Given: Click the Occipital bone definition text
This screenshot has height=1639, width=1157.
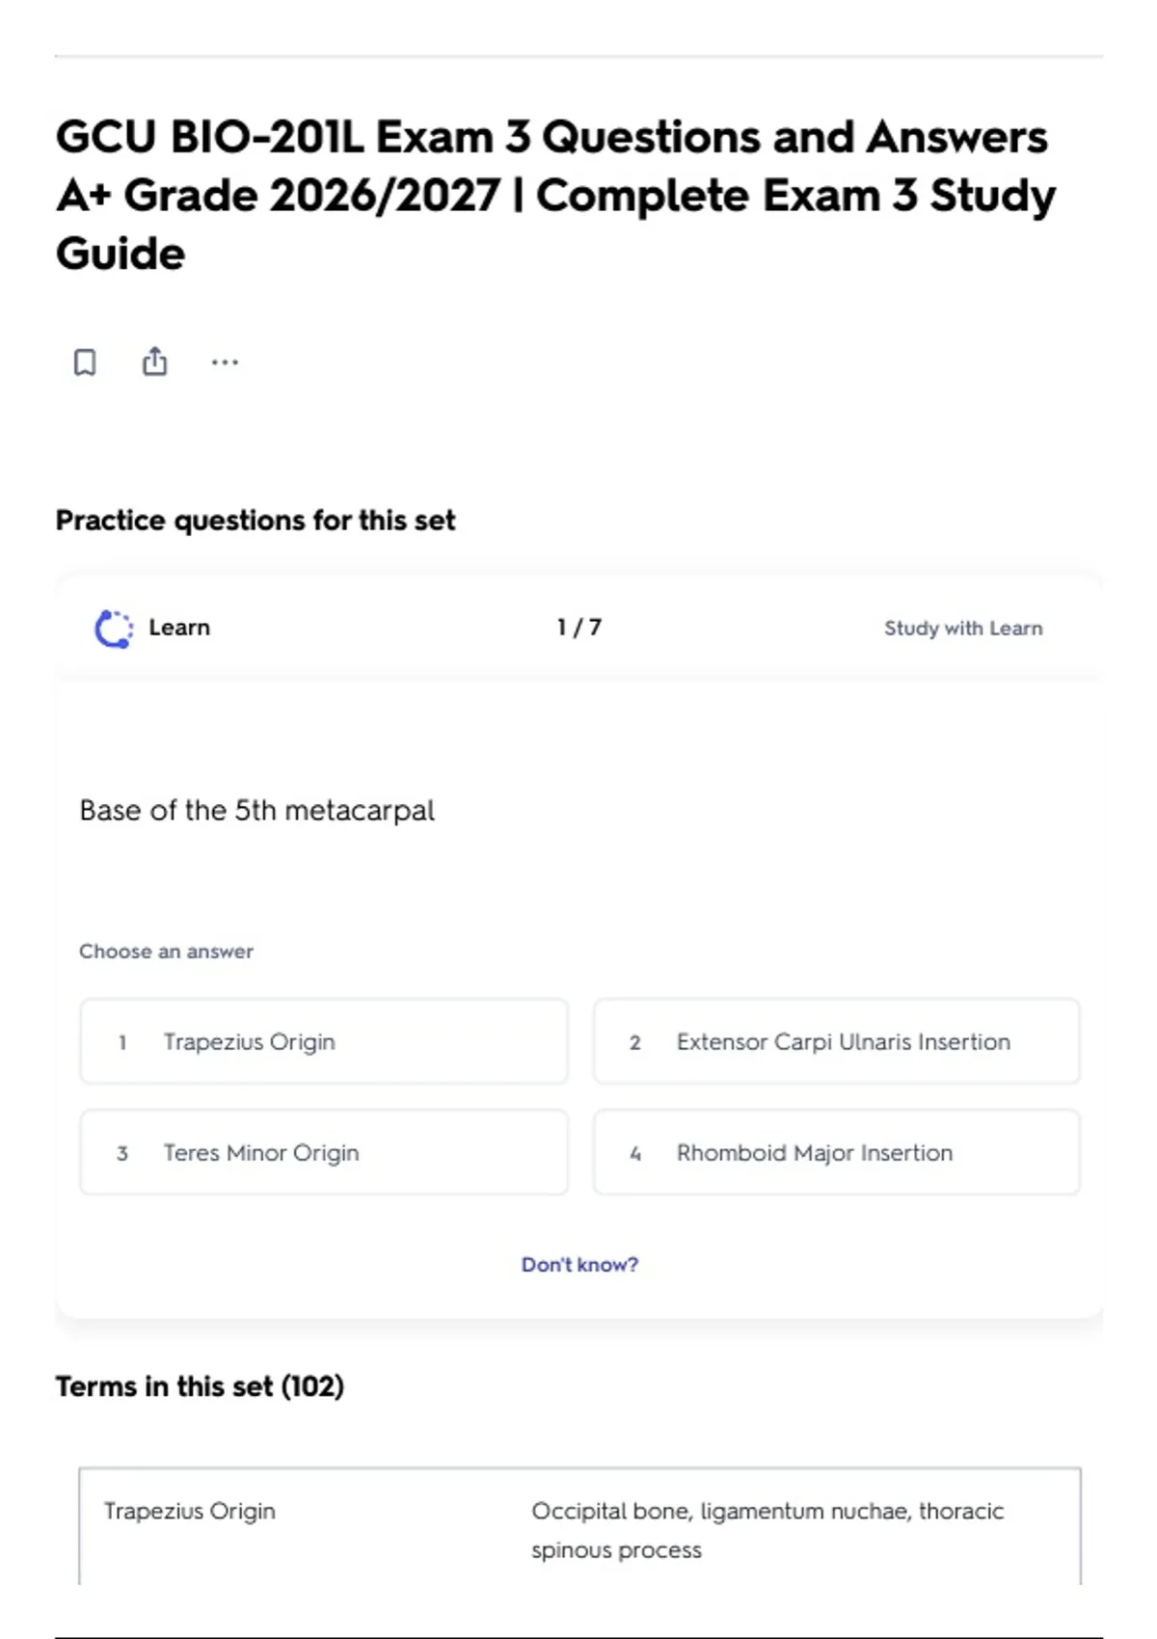Looking at the screenshot, I should [x=767, y=1530].
